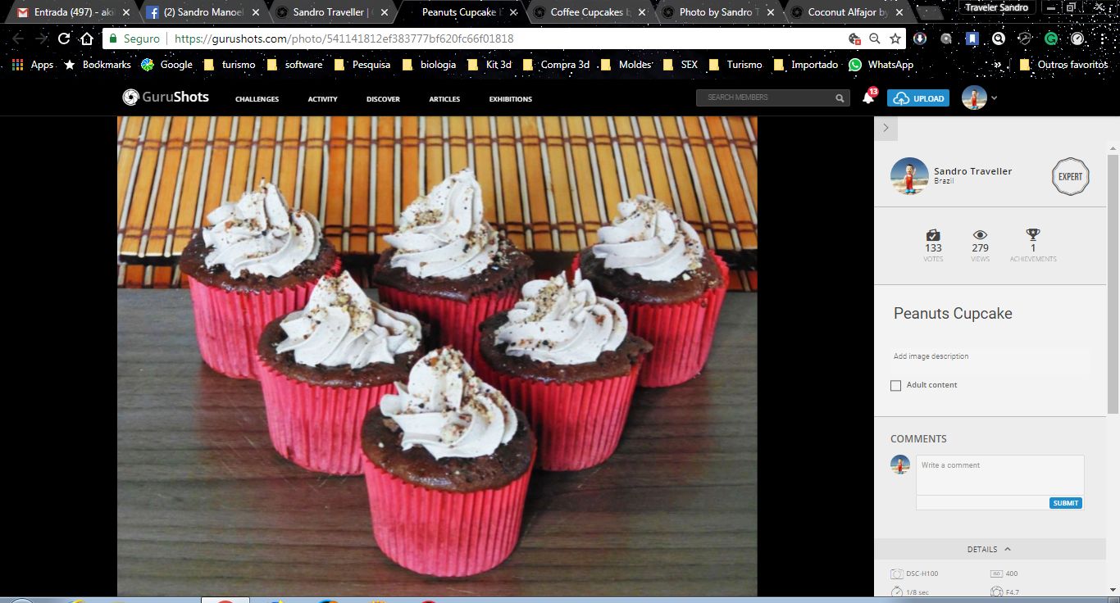Click the views eye icon
The width and height of the screenshot is (1120, 603).
980,235
